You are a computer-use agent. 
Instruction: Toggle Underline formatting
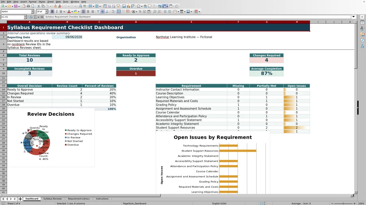point(61,12)
